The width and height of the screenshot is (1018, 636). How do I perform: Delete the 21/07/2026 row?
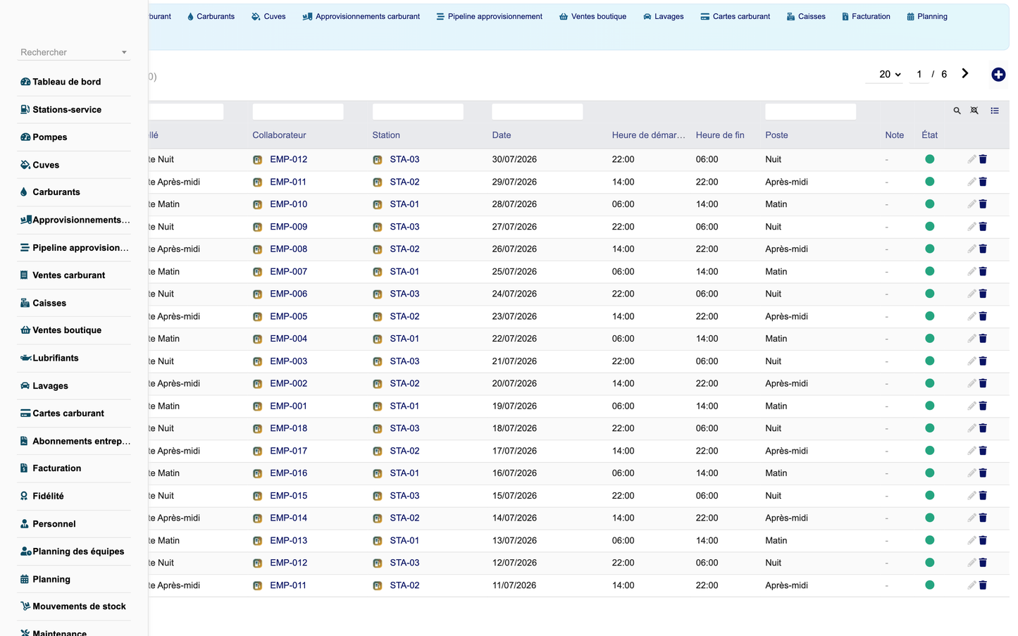coord(983,361)
